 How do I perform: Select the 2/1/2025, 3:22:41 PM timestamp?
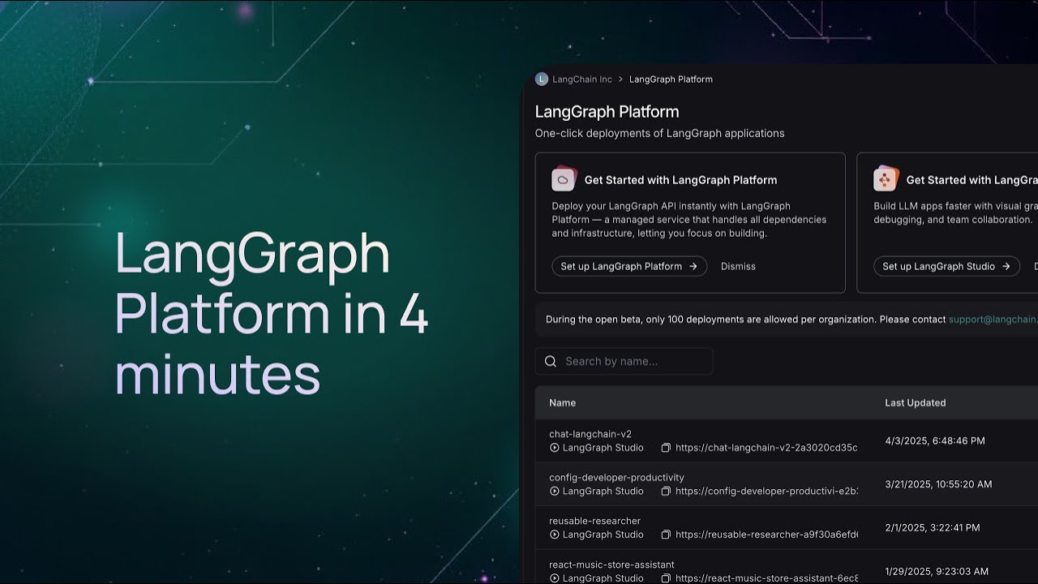(x=932, y=528)
